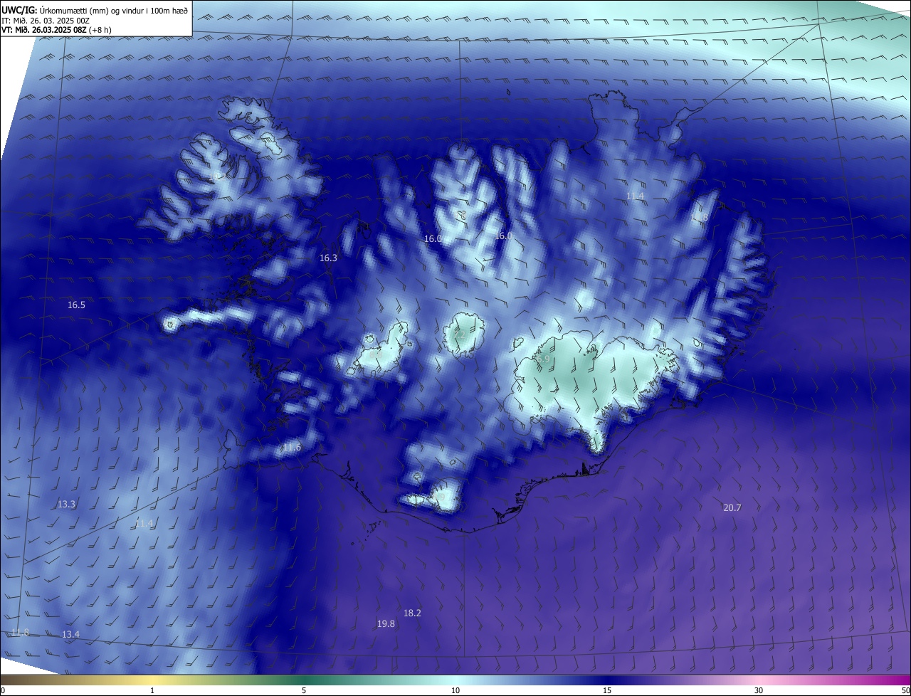This screenshot has height=696, width=911.
Task: Click the 13.4 value label on the map
Action: (70, 635)
